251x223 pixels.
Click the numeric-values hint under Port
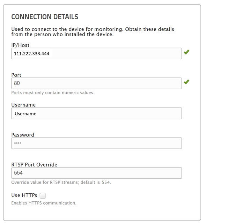[53, 93]
